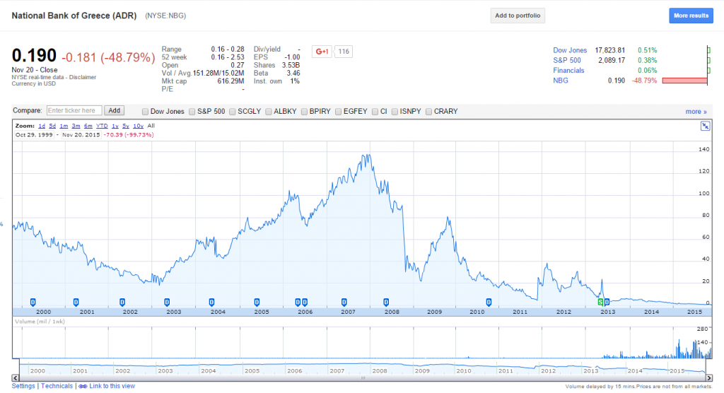The image size is (724, 393).
Task: Set chart zoom to 1y
Action: pos(115,126)
